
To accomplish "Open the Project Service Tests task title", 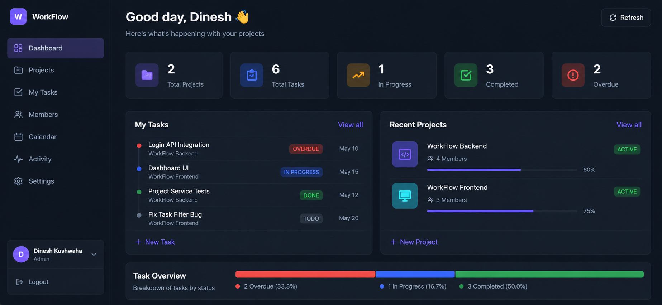I will pos(179,191).
